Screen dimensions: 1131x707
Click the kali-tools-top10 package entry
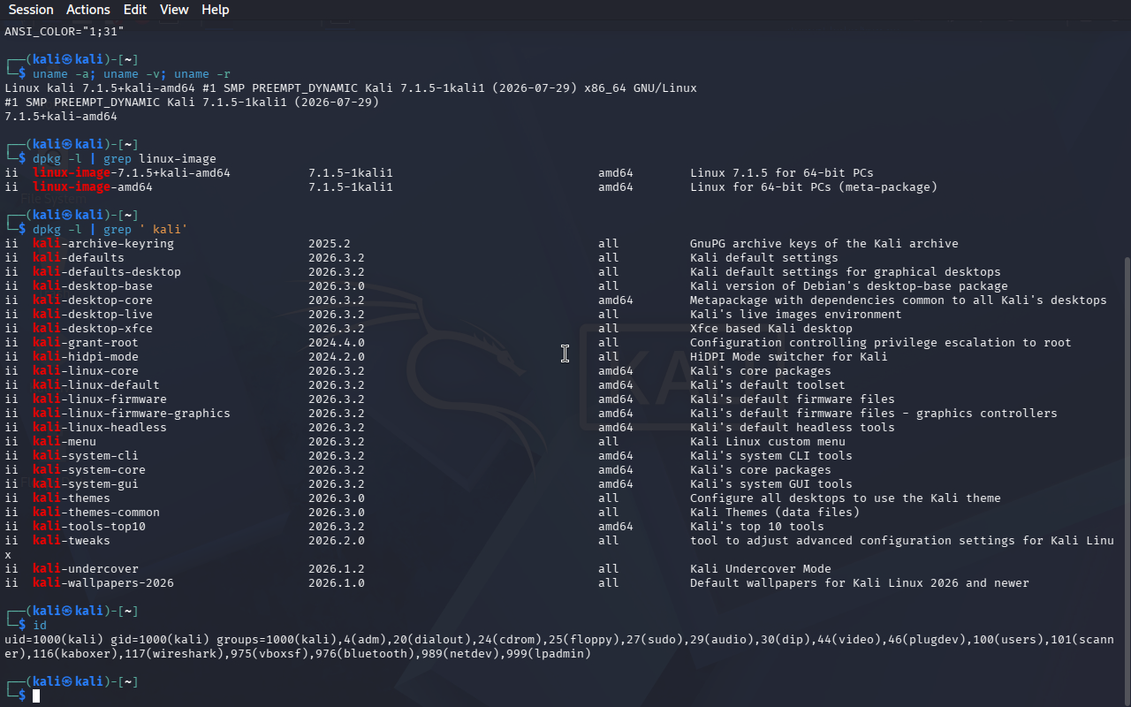click(89, 527)
